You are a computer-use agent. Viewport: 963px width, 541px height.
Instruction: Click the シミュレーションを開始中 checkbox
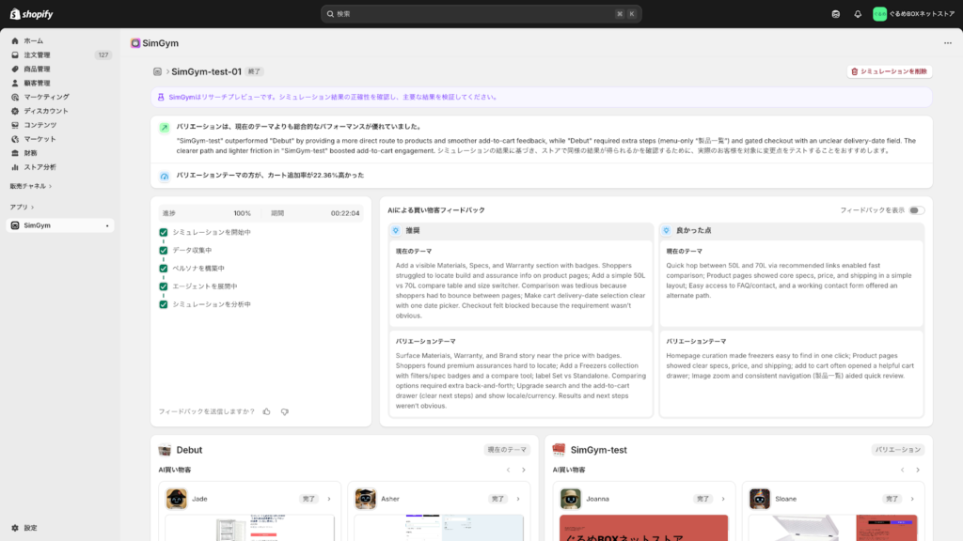164,232
